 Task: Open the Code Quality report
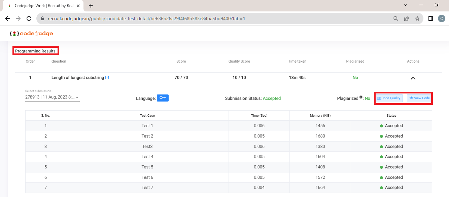389,98
